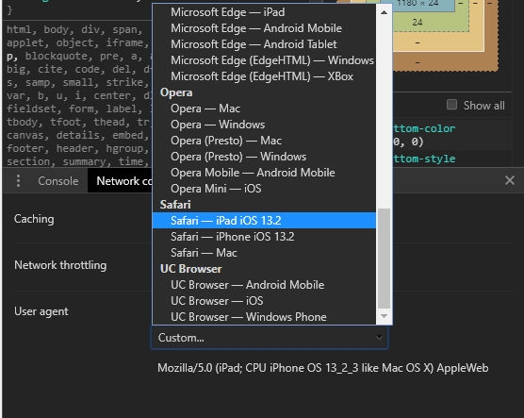Open the Custom... user agent dropdown

(x=270, y=338)
